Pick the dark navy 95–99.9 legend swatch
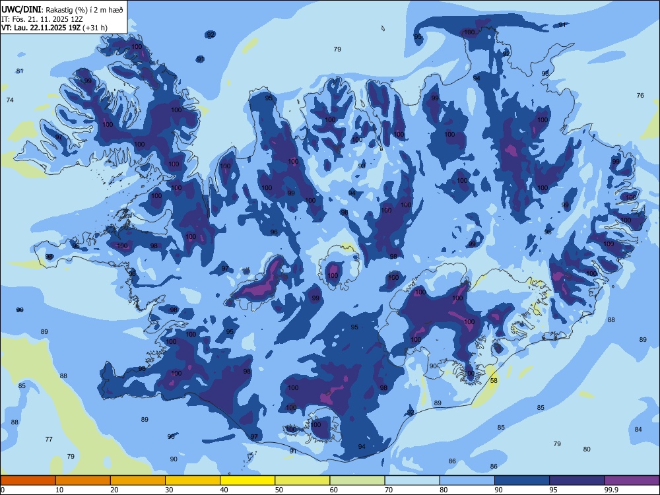This screenshot has width=660, height=495. coord(577,480)
